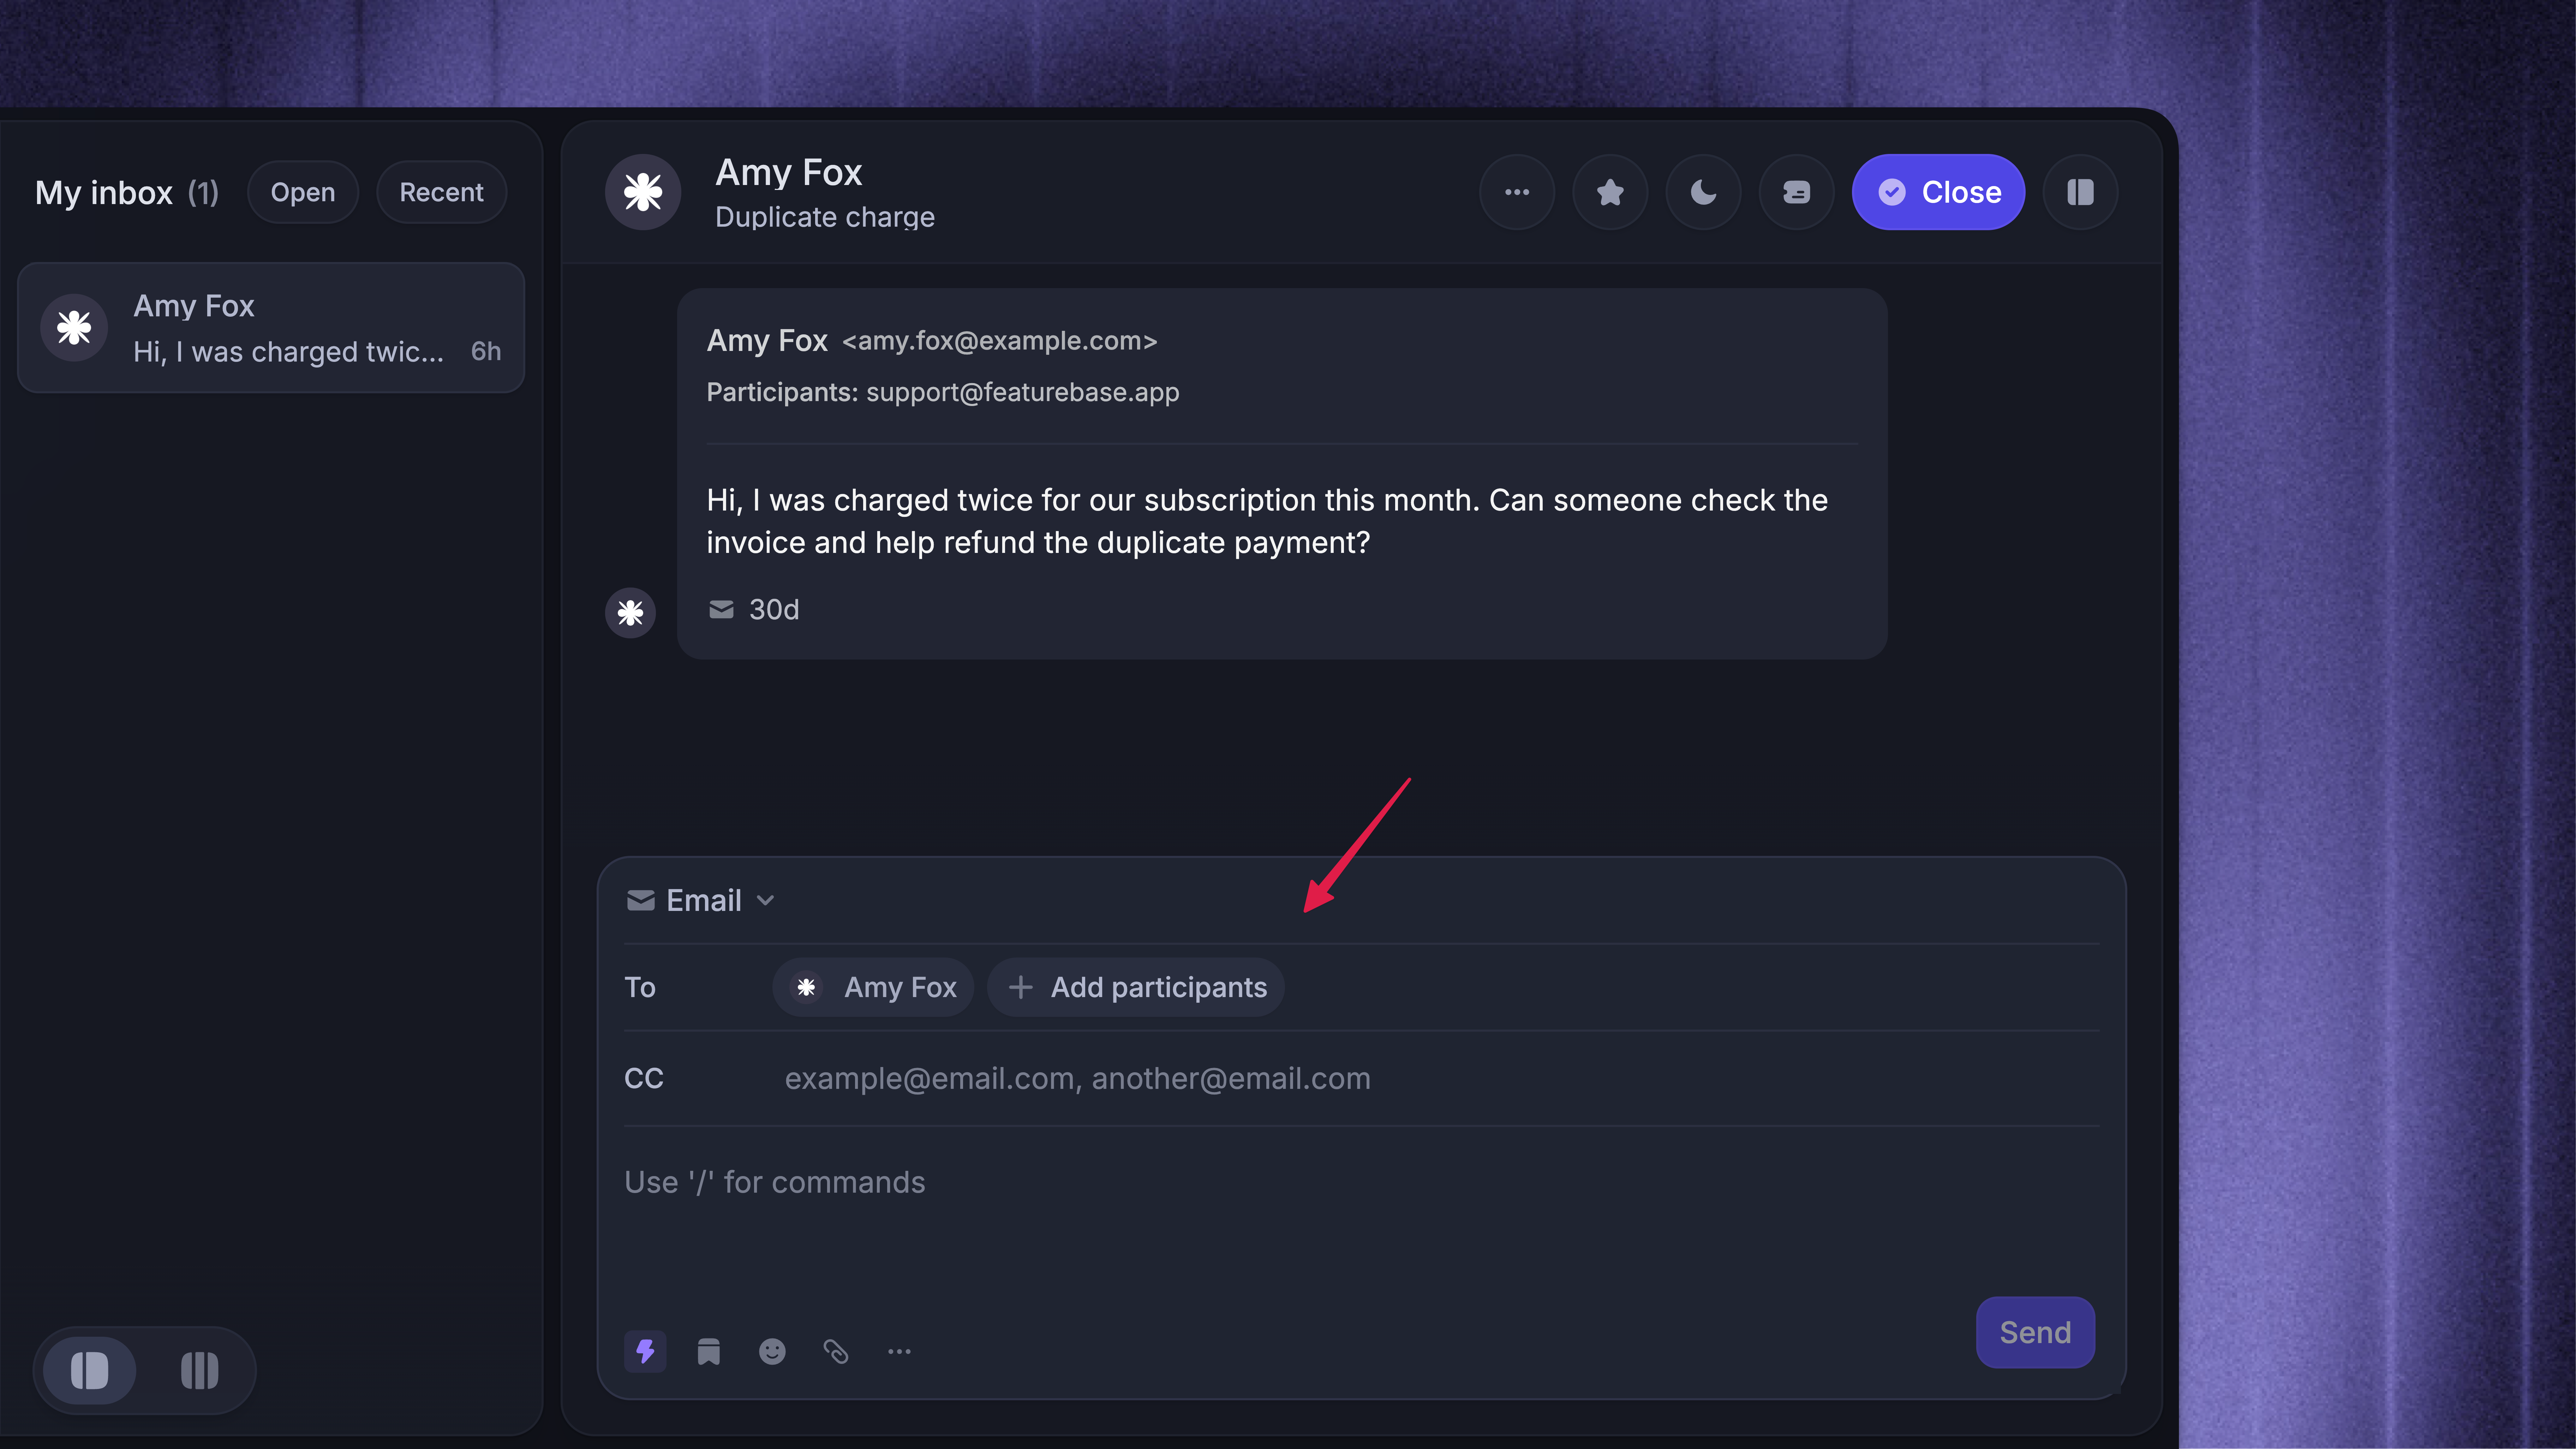Send the email reply
Viewport: 2576px width, 1449px height.
[x=2035, y=1332]
